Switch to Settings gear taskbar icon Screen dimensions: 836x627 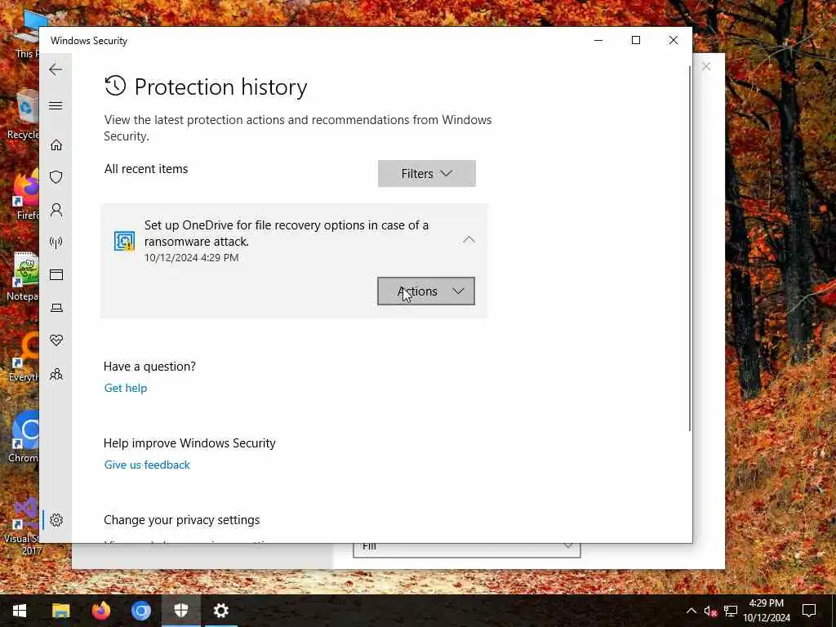(x=220, y=611)
